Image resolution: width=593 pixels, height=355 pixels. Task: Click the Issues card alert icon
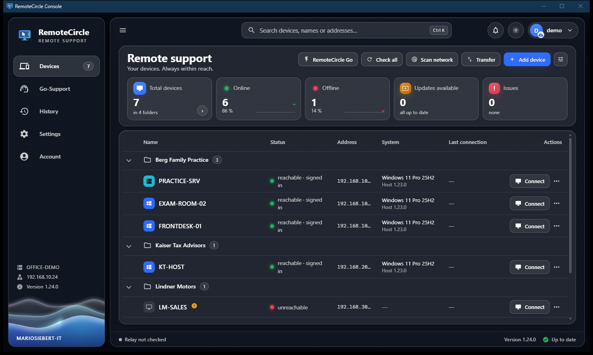click(x=494, y=88)
